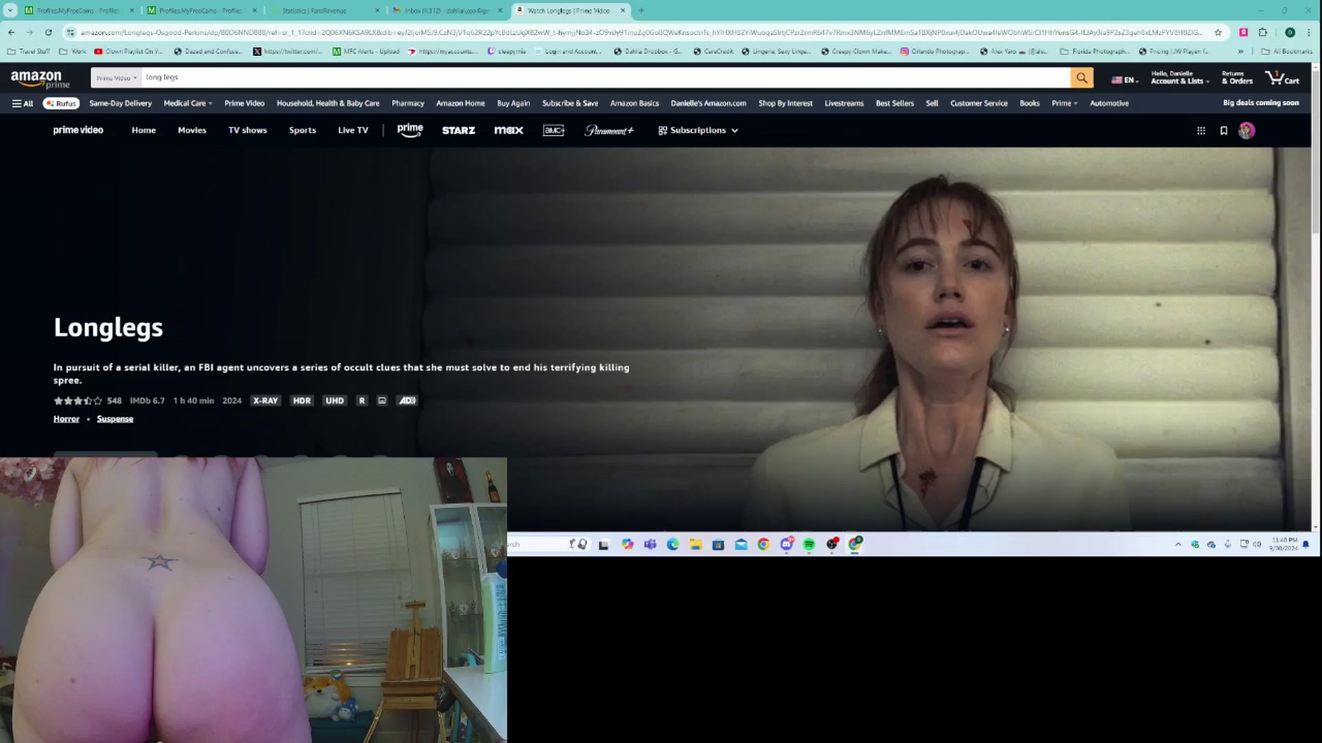Open the Amazon cart icon
The width and height of the screenshot is (1322, 743).
pyautogui.click(x=1282, y=78)
